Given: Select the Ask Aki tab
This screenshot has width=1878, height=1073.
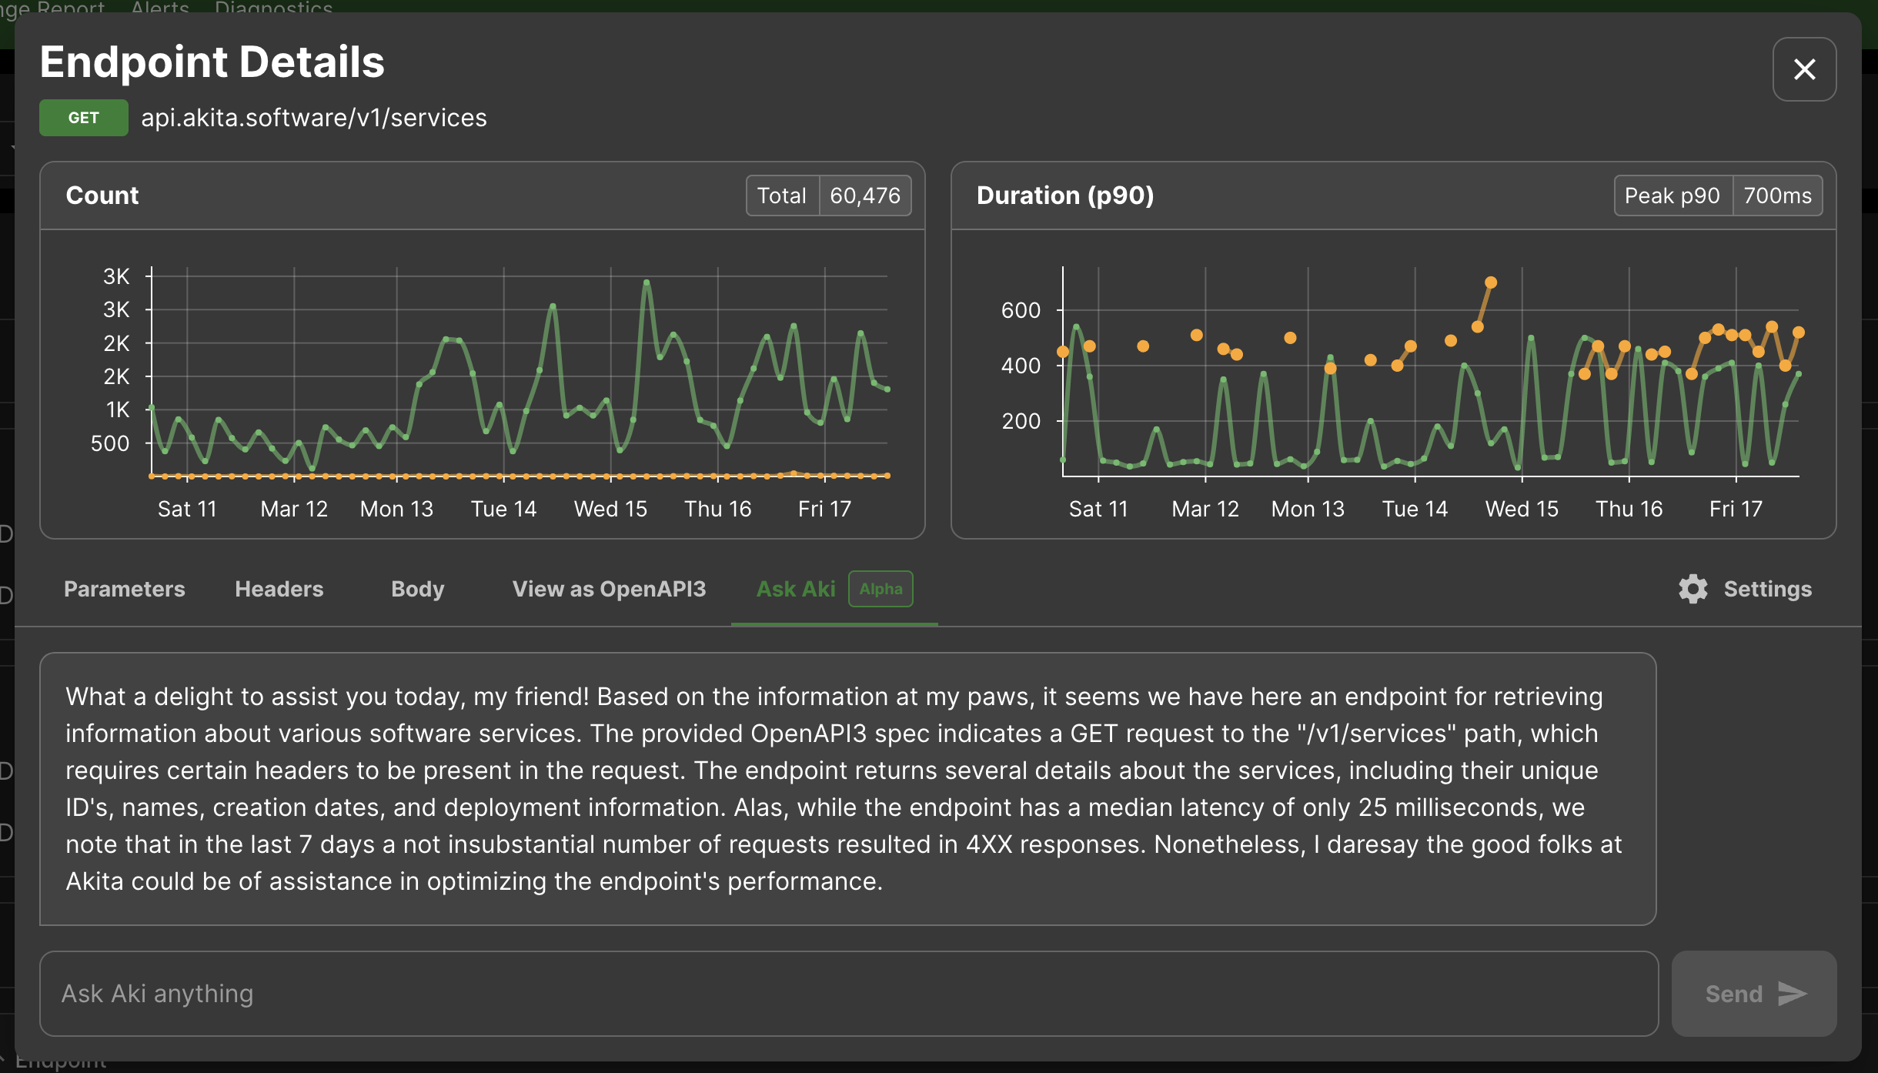Looking at the screenshot, I should click(796, 589).
